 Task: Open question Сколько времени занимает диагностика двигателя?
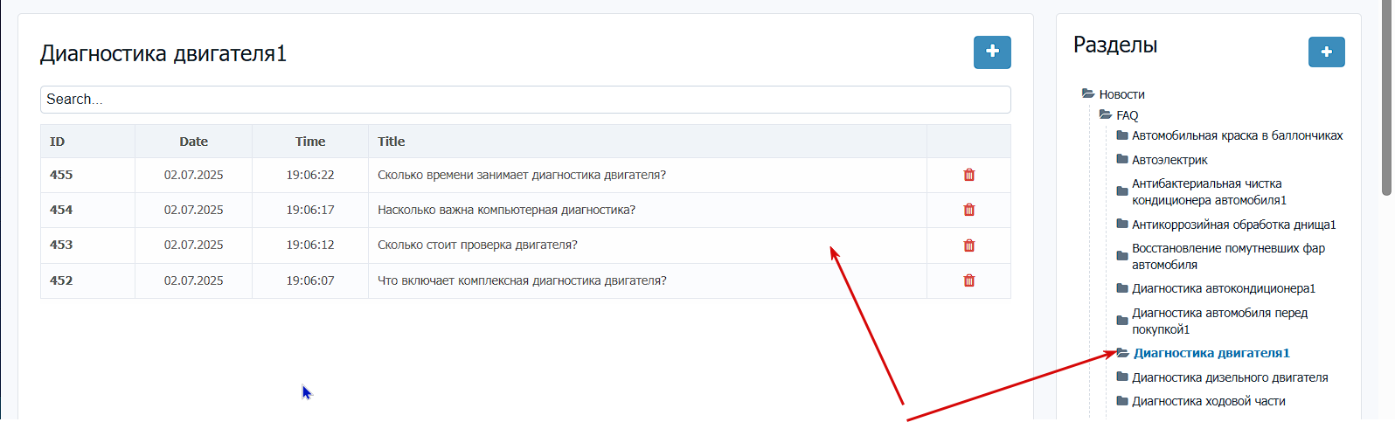(522, 175)
